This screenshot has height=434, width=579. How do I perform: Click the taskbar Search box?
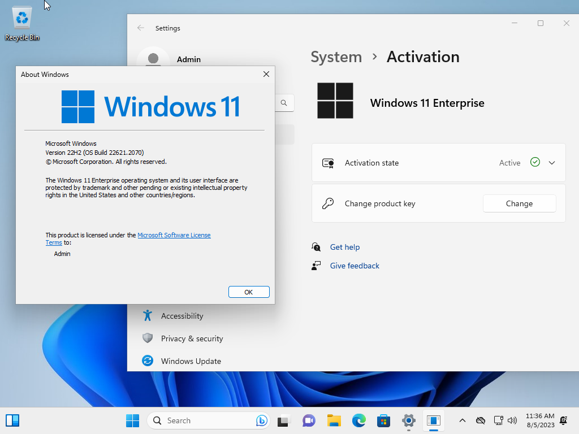tap(209, 420)
